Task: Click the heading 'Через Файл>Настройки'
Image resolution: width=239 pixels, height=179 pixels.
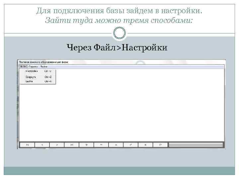Action: 117,47
